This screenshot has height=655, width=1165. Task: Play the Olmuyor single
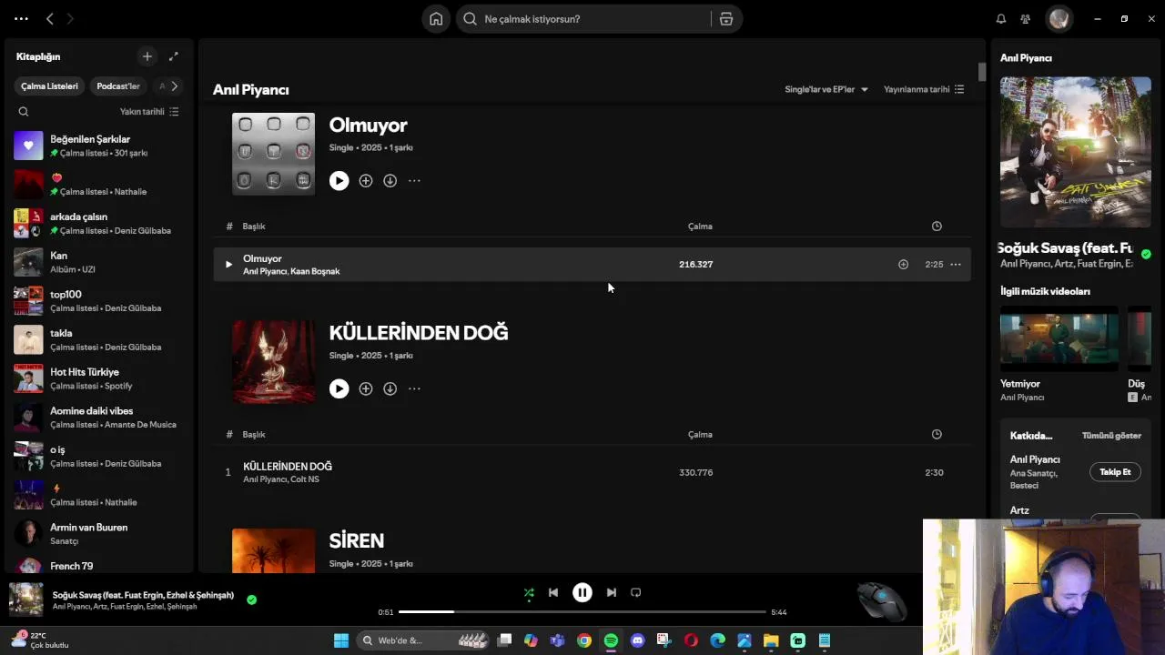[339, 181]
